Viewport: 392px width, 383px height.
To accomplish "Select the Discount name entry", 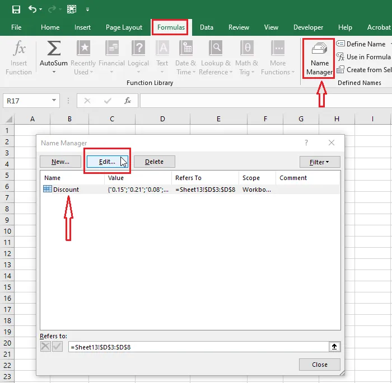I will point(66,190).
